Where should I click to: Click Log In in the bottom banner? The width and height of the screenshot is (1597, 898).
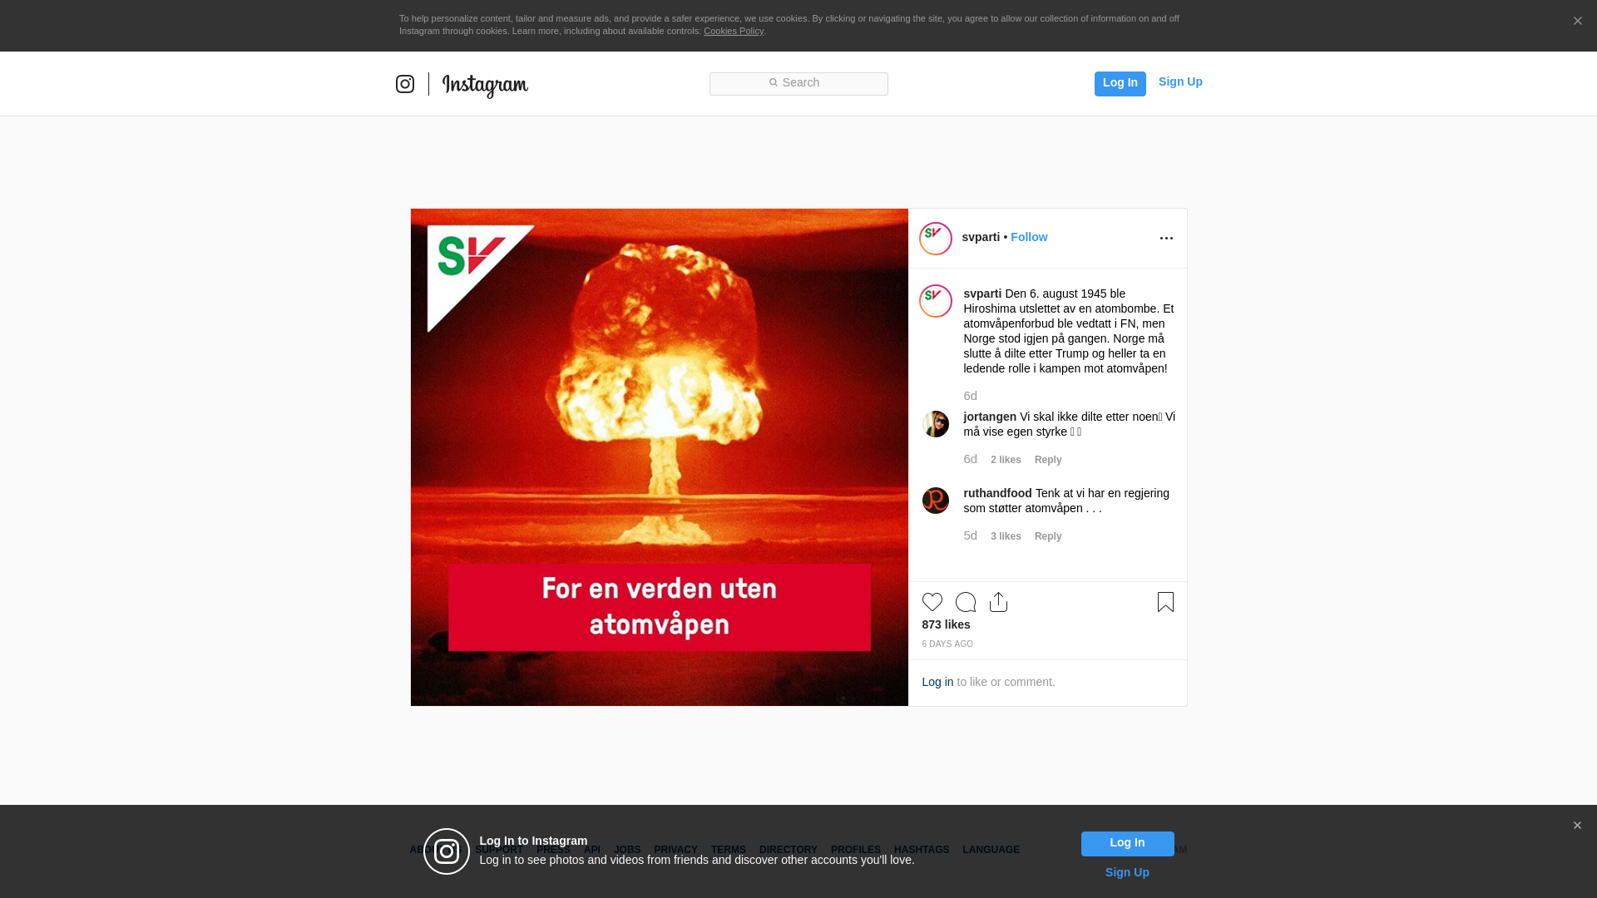coord(1127,844)
